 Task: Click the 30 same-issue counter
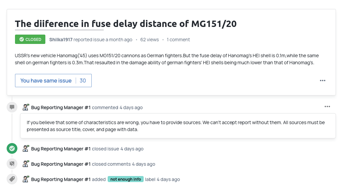tap(83, 81)
